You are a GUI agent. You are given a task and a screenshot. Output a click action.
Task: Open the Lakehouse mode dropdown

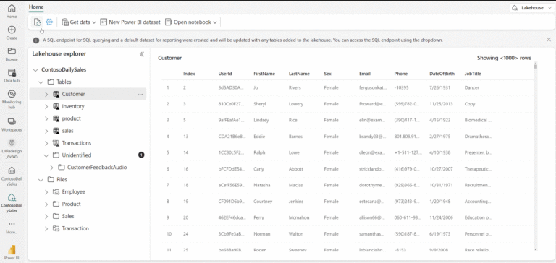532,8
